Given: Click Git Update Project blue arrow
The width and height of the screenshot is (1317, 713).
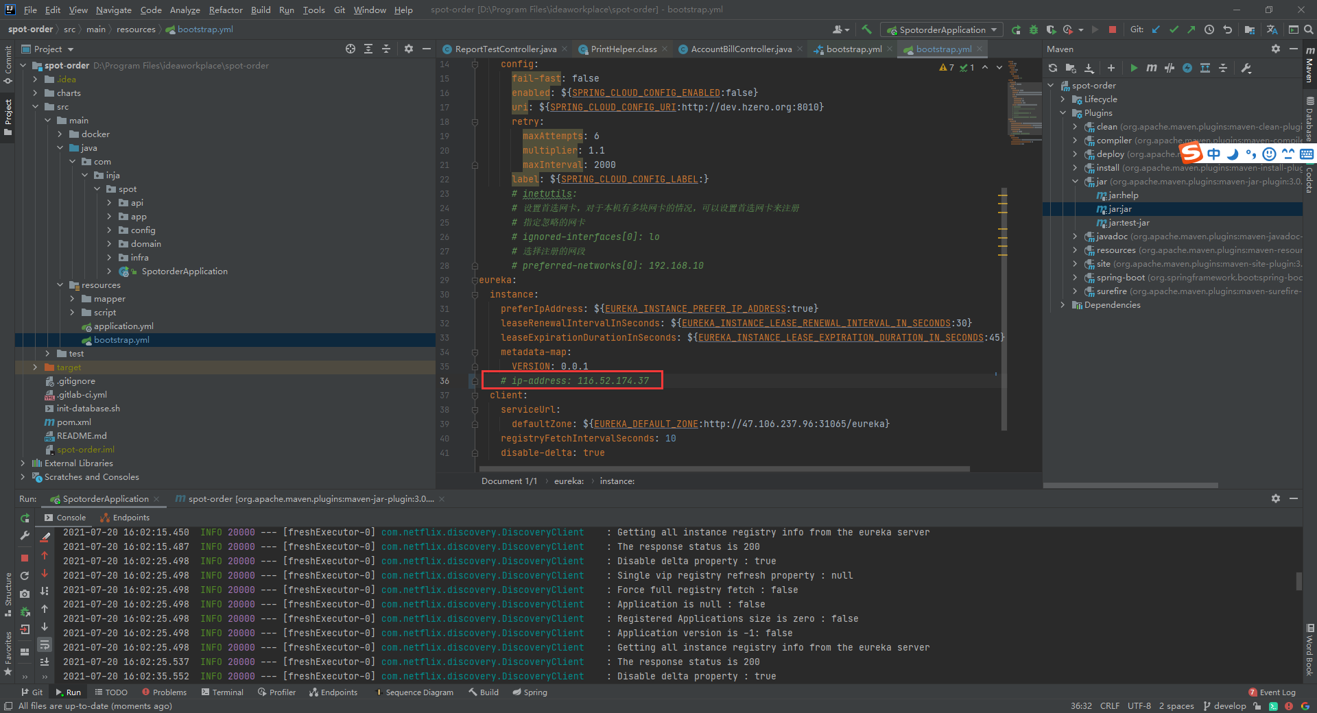Looking at the screenshot, I should pos(1156,29).
